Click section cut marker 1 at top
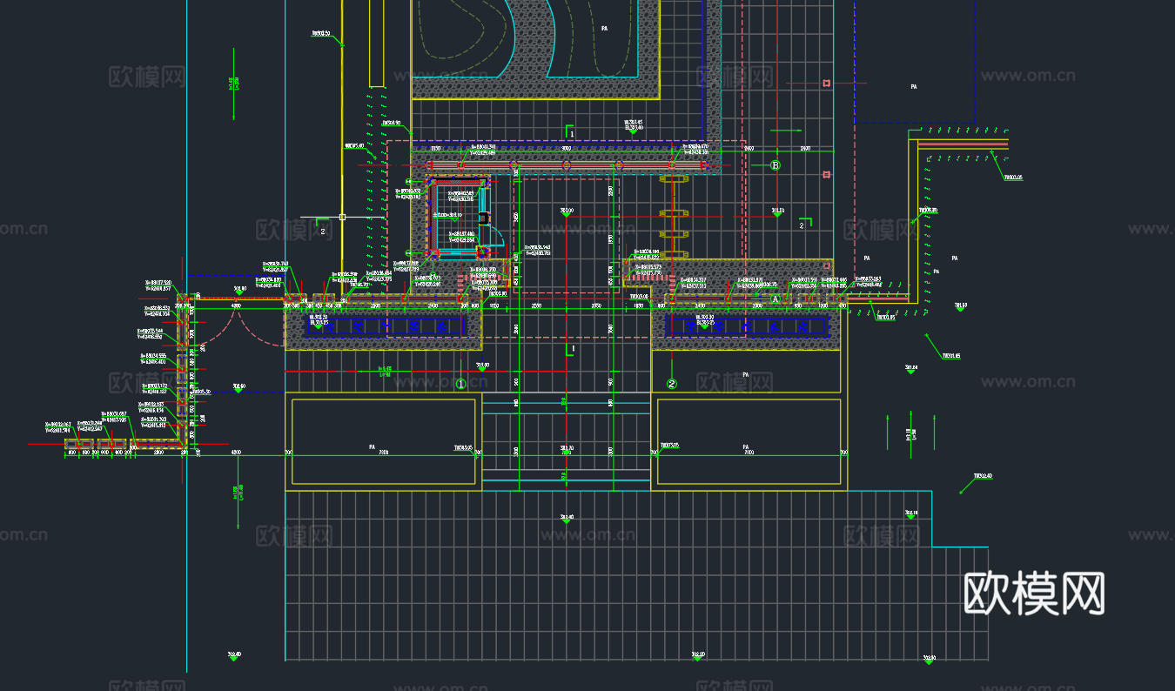 tap(571, 132)
